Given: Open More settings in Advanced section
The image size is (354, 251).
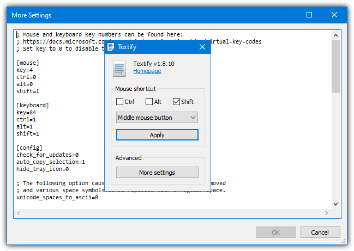Looking at the screenshot, I should 157,173.
